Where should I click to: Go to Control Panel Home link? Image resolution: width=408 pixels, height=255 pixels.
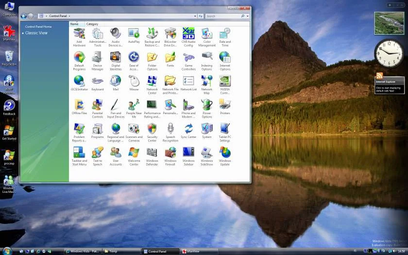pos(38,27)
